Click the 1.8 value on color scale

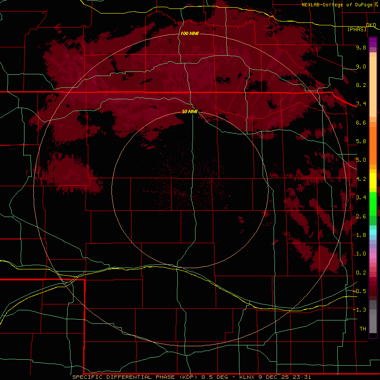(x=361, y=235)
